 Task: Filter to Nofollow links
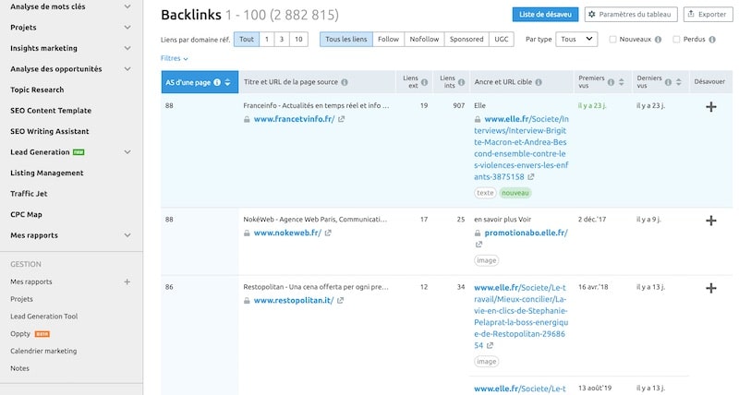pyautogui.click(x=424, y=39)
